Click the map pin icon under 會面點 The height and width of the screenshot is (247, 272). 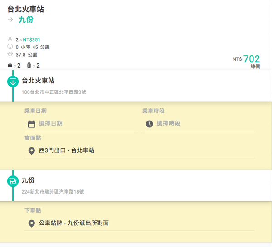[x=32, y=150]
